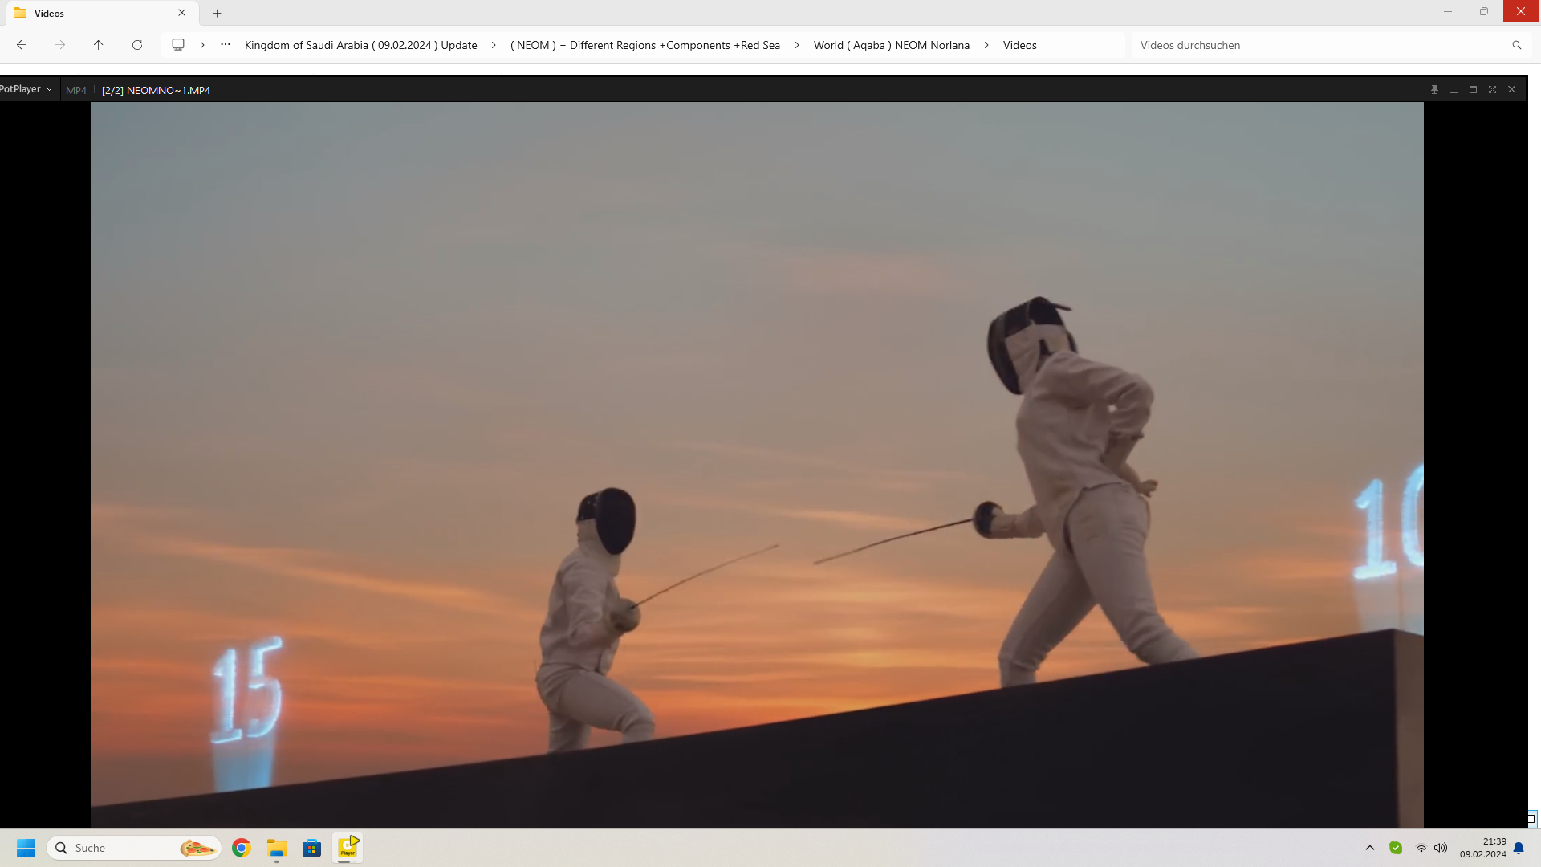
Task: Open File Explorer from taskbar
Action: [277, 848]
